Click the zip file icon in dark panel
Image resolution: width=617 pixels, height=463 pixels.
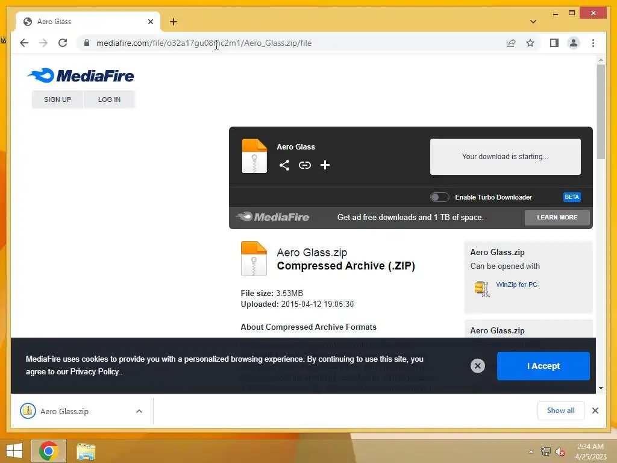point(254,156)
